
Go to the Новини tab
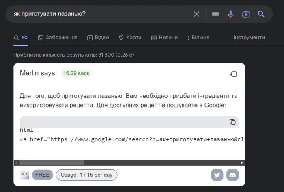tap(164, 38)
